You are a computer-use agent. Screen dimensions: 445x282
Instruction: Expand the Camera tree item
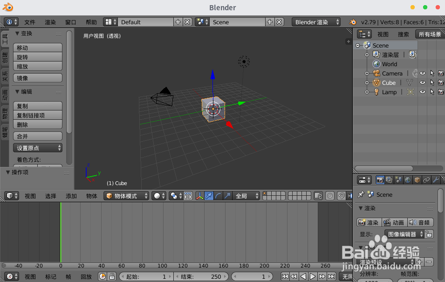click(367, 74)
